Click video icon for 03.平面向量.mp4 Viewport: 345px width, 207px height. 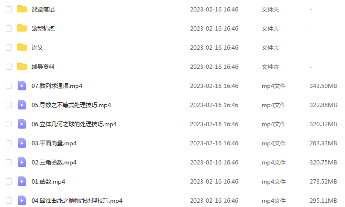tap(22, 143)
